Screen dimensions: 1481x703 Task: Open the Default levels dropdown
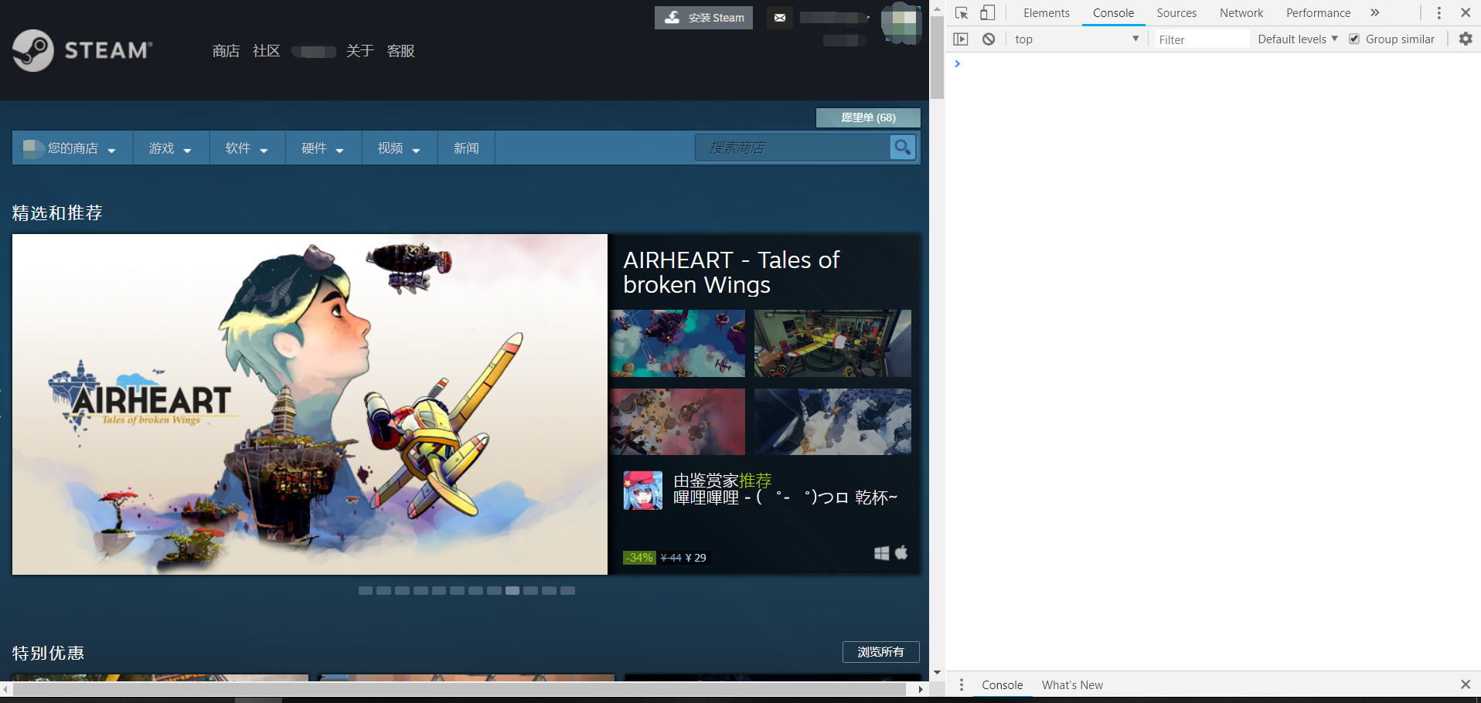tap(1297, 39)
